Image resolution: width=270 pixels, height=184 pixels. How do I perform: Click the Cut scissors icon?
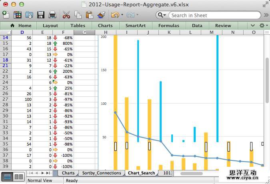click(66, 15)
